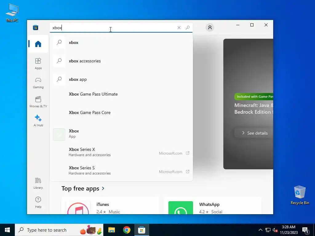Open Help in the sidebar

click(38, 202)
